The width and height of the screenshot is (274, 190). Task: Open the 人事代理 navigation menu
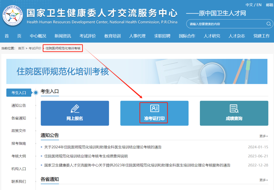pos(137,36)
